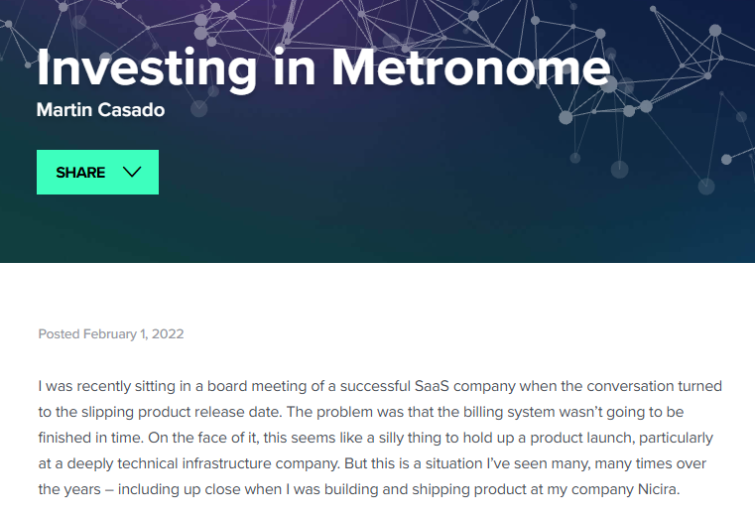This screenshot has height=517, width=755.
Task: Click the year 2022 in the posted date
Action: 168,333
